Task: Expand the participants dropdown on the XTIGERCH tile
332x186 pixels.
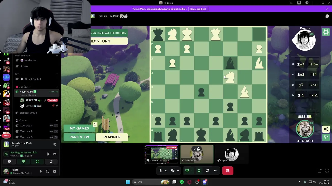Action: (194, 149)
